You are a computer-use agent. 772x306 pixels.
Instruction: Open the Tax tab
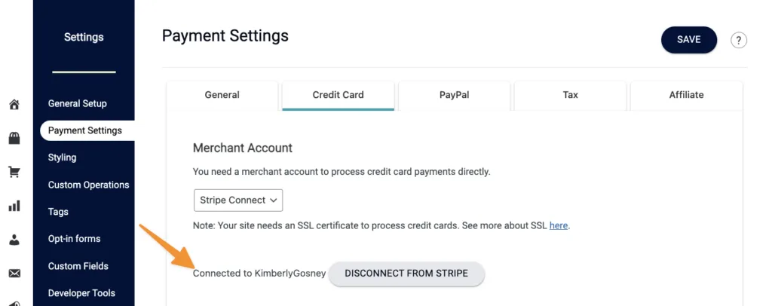(x=571, y=95)
